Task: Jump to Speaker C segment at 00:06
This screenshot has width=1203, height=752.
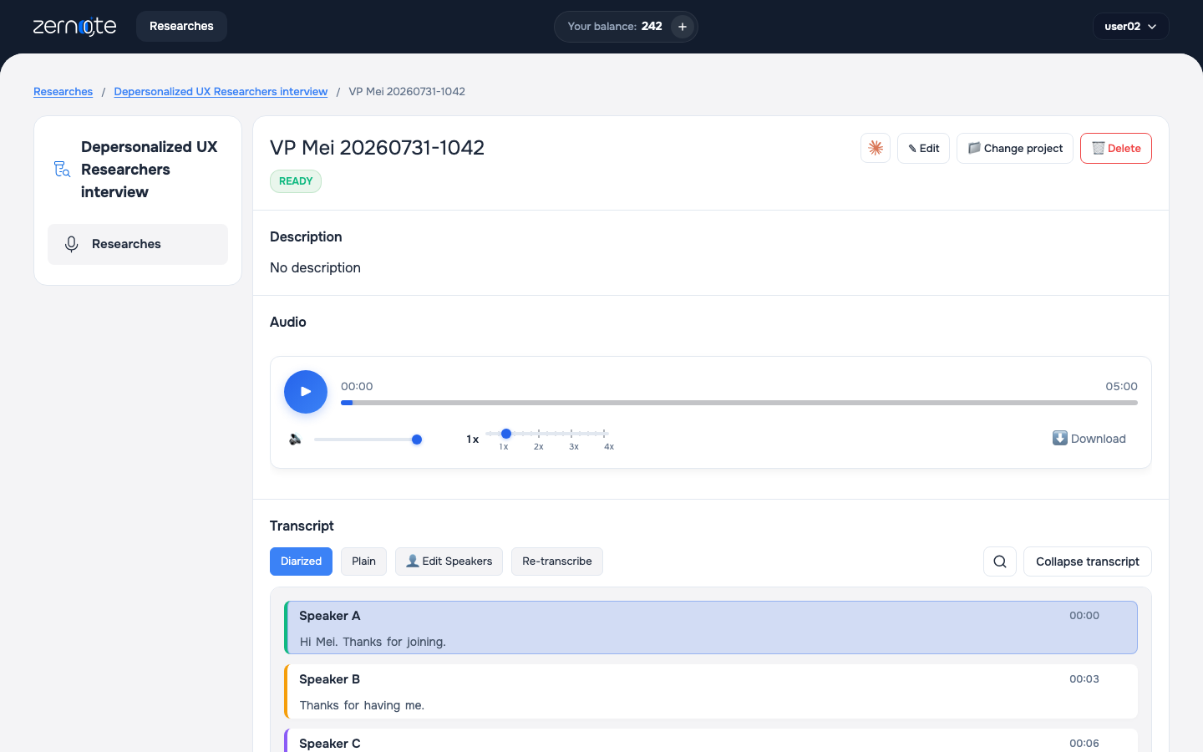Action: tap(711, 740)
